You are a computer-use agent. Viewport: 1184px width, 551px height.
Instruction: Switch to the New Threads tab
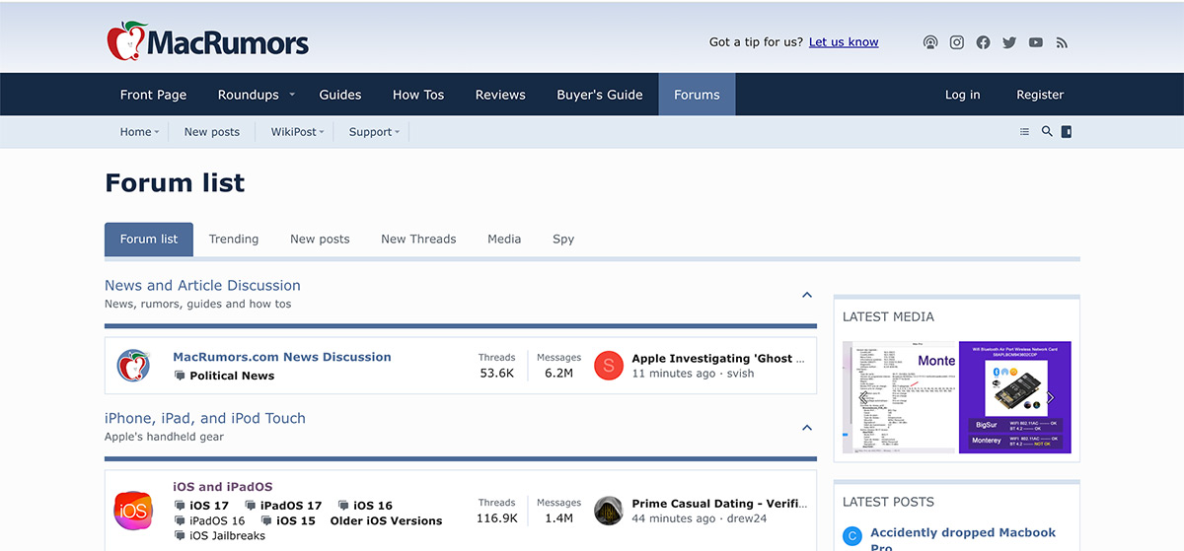418,239
